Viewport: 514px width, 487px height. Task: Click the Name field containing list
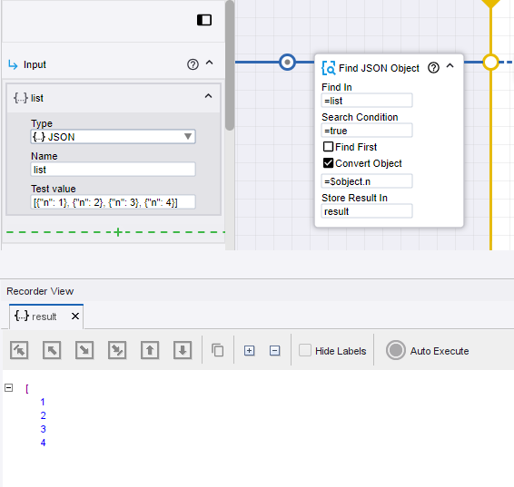114,170
